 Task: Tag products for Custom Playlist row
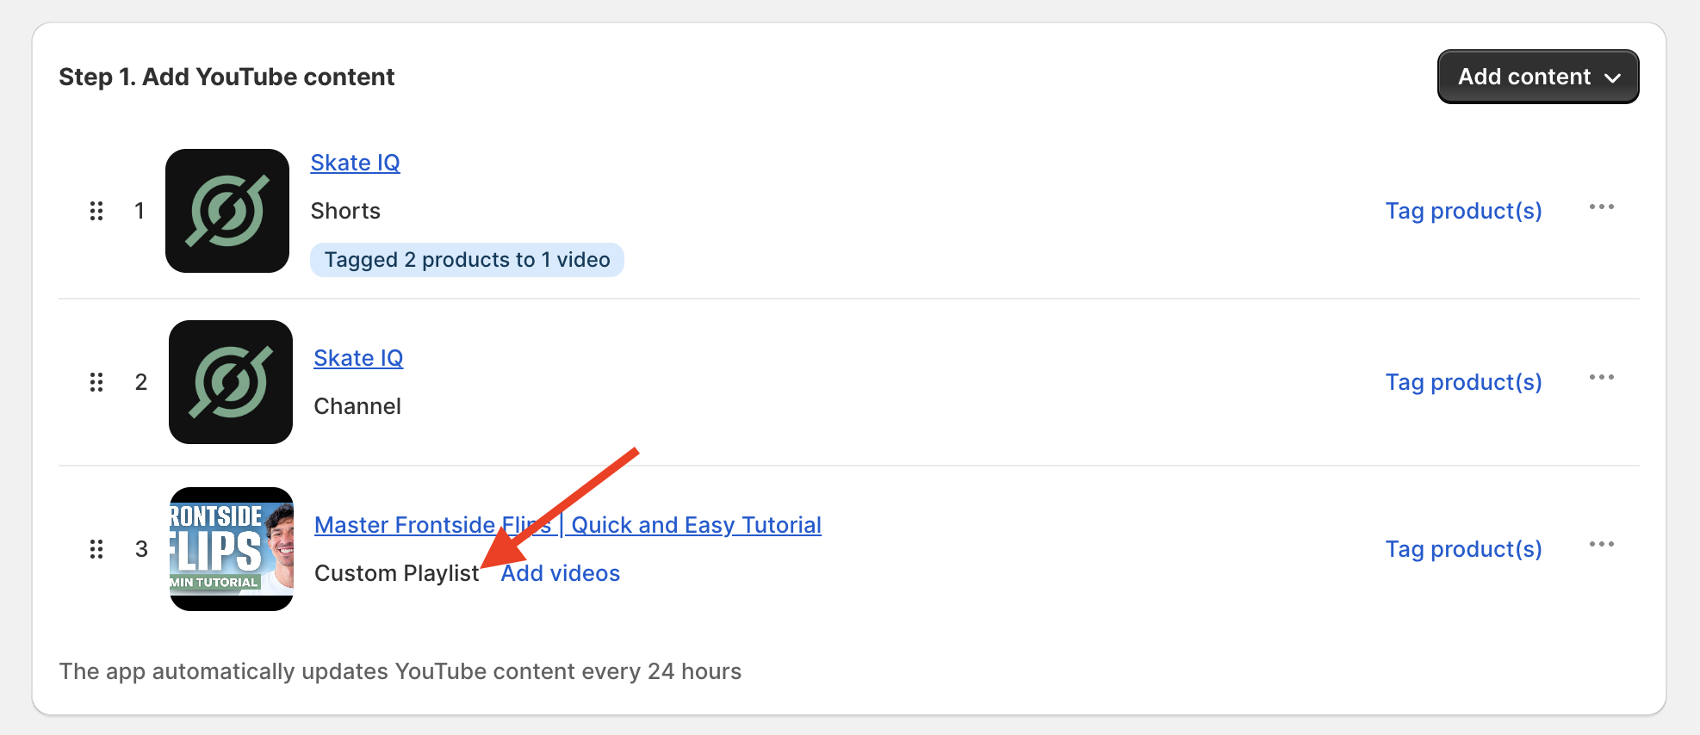point(1463,549)
